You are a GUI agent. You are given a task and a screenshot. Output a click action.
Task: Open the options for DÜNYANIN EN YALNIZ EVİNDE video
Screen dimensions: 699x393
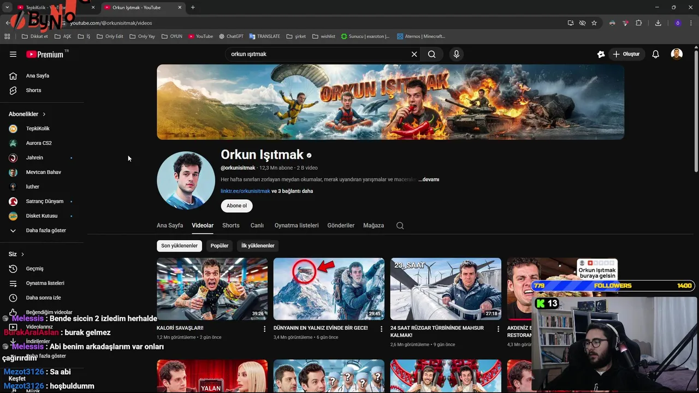click(382, 329)
